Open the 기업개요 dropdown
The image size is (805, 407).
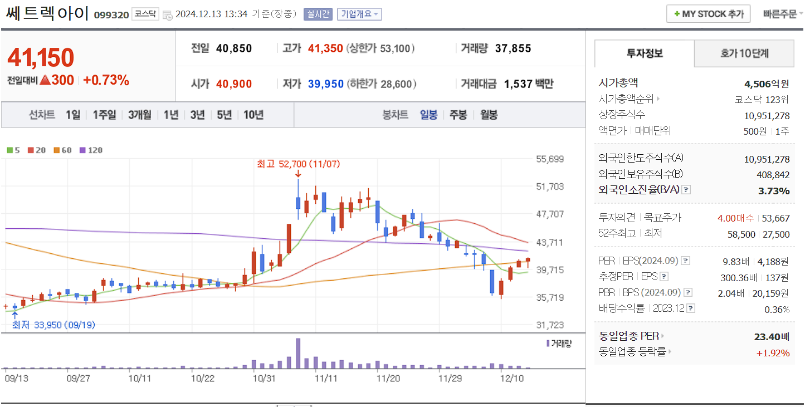(x=359, y=13)
